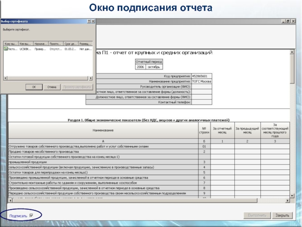This screenshot has width=302, height=227.
Task: Minimize the report window
Action: pos(284,22)
